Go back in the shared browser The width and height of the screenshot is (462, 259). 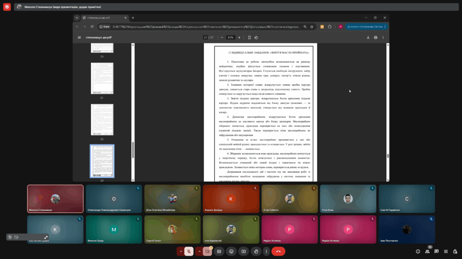tap(77, 27)
